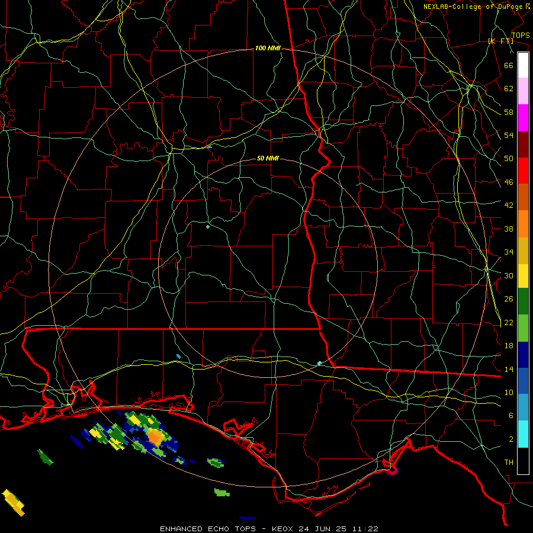The height and width of the screenshot is (533, 533).
Task: Click the cyan legend swatch at 10
Action: click(x=523, y=434)
